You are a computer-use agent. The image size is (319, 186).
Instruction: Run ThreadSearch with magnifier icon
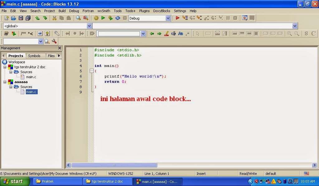47,41
